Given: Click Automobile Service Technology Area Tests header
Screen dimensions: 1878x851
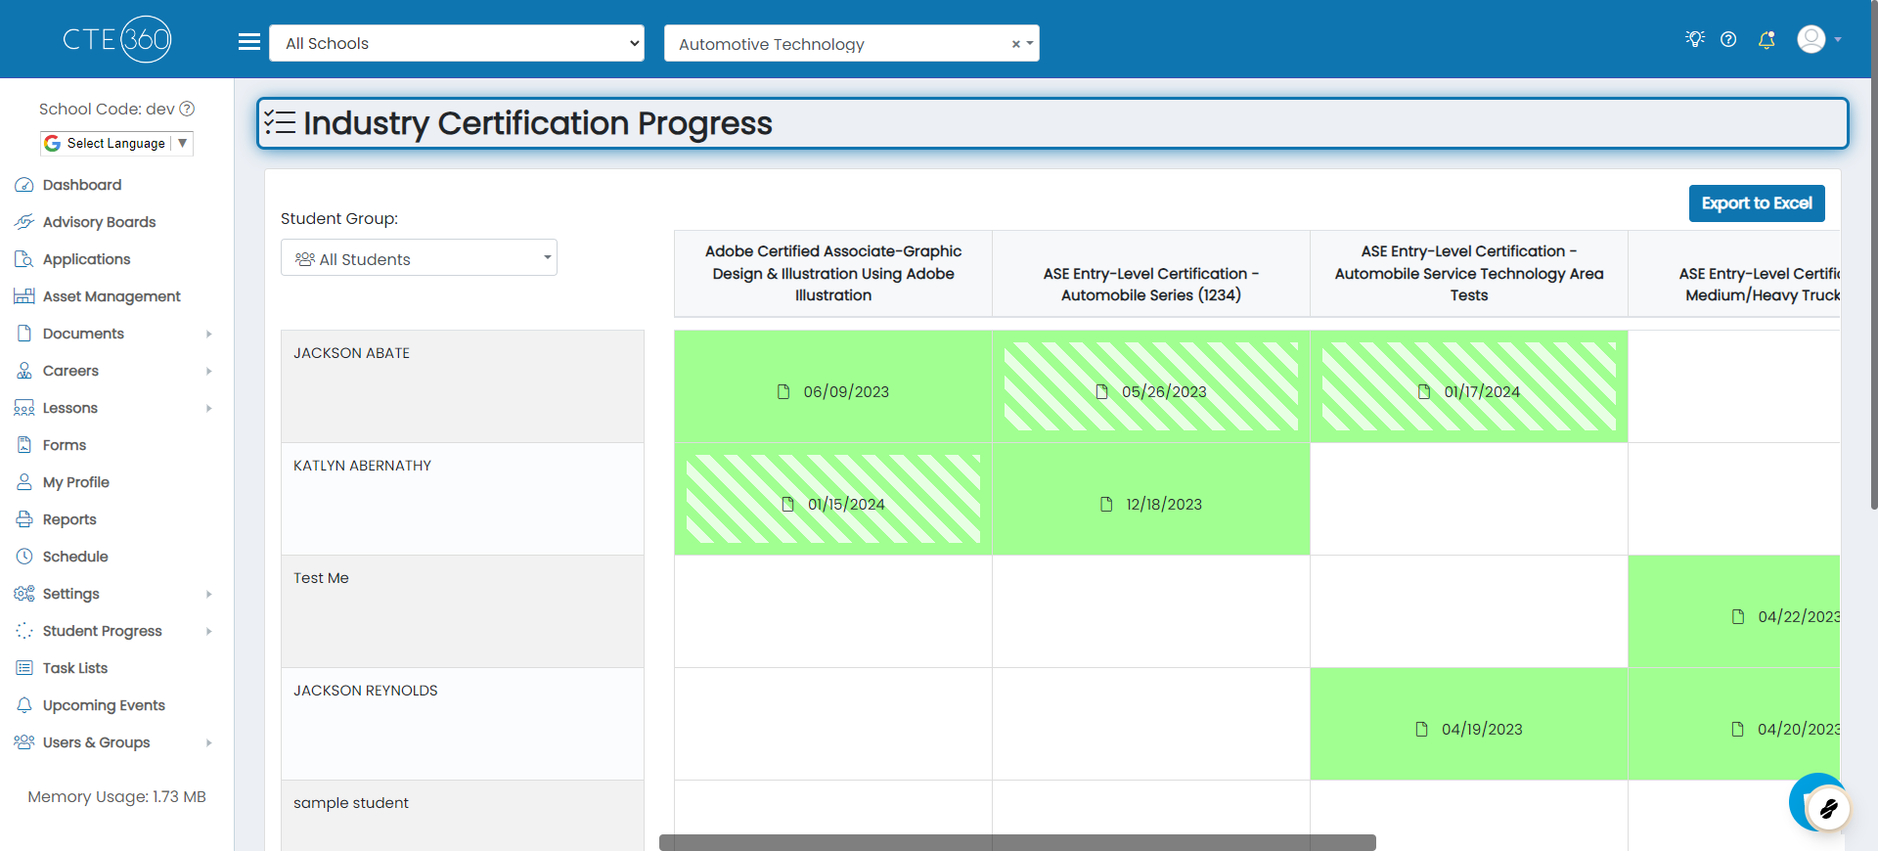Looking at the screenshot, I should [x=1469, y=274].
